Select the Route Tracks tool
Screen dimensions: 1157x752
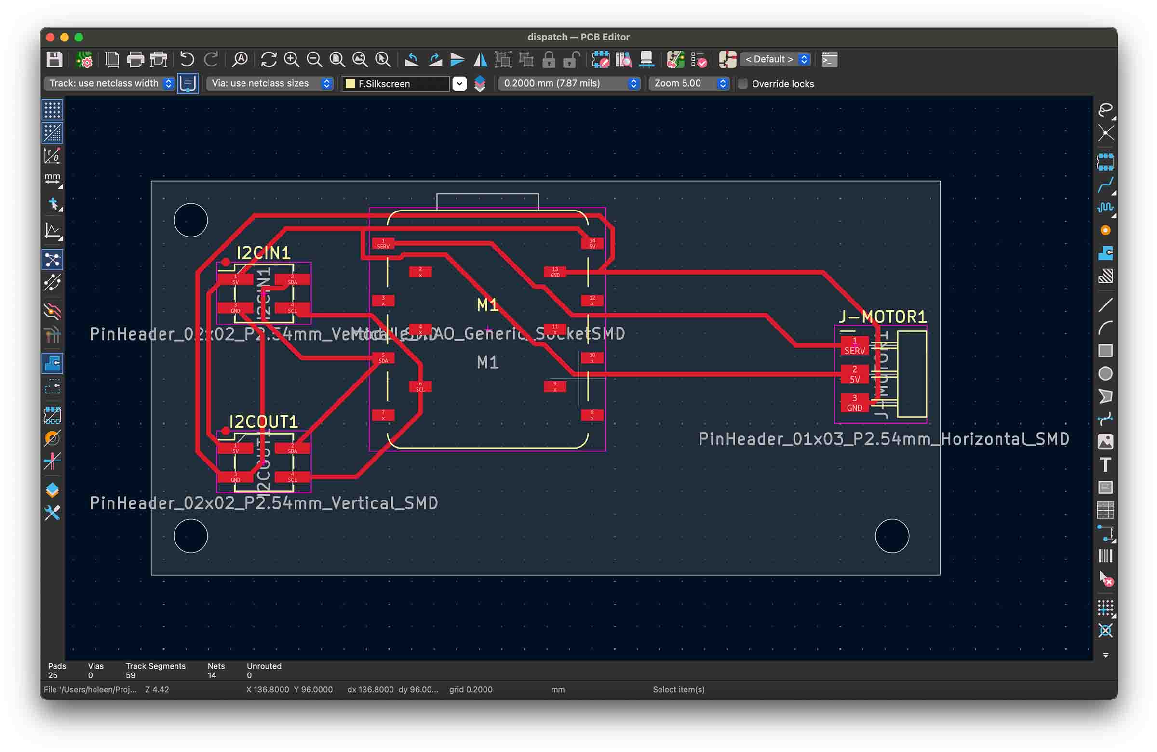[x=1105, y=185]
